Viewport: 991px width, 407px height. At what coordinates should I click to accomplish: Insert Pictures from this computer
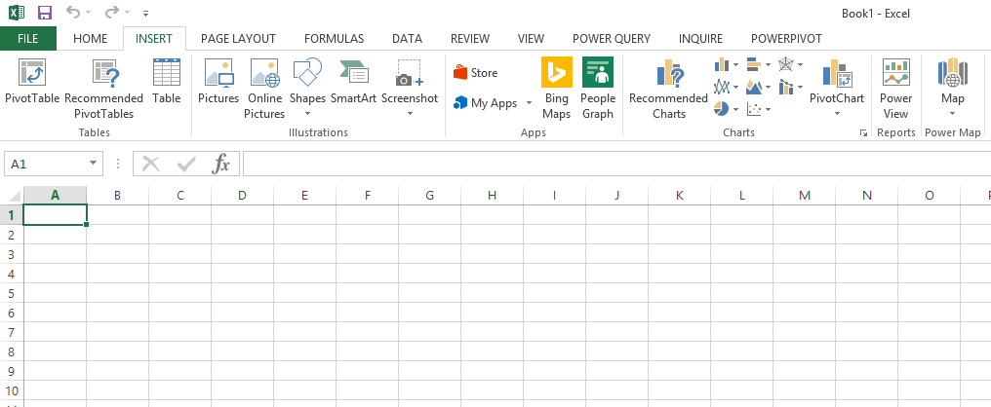218,82
